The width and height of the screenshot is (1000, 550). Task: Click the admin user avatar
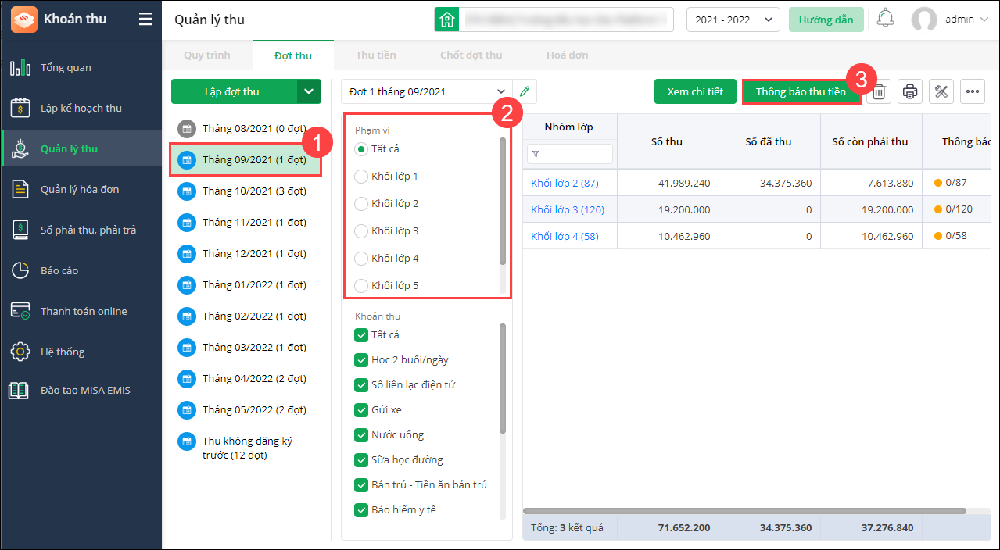pyautogui.click(x=924, y=20)
